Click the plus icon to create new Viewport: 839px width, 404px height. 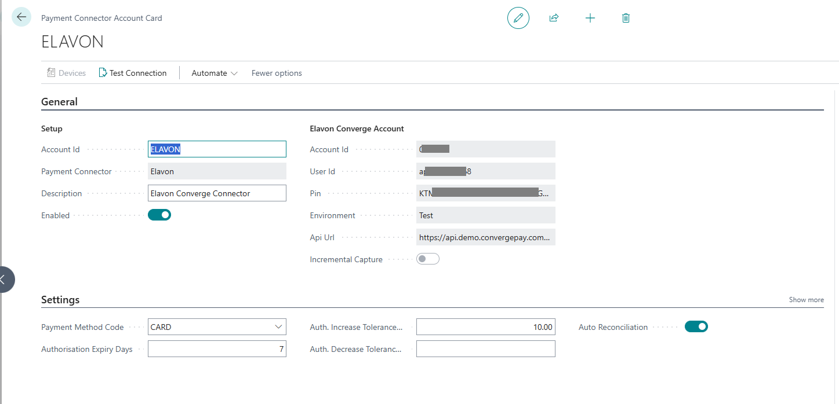click(x=590, y=18)
